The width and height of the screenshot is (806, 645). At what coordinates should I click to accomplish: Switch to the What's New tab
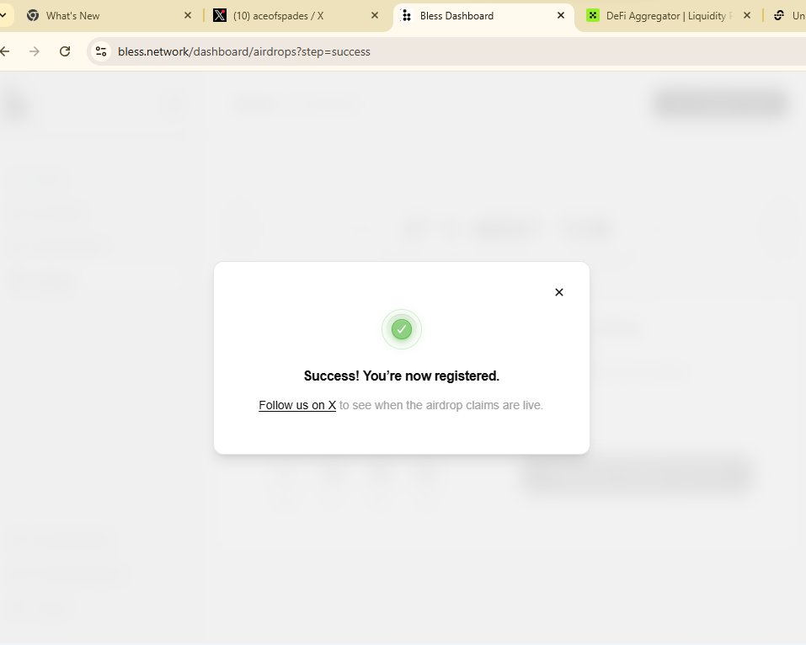point(101,15)
